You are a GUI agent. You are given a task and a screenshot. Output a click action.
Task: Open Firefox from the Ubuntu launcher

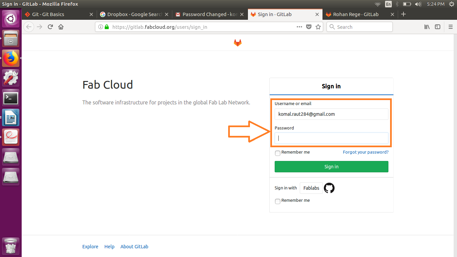pos(11,58)
